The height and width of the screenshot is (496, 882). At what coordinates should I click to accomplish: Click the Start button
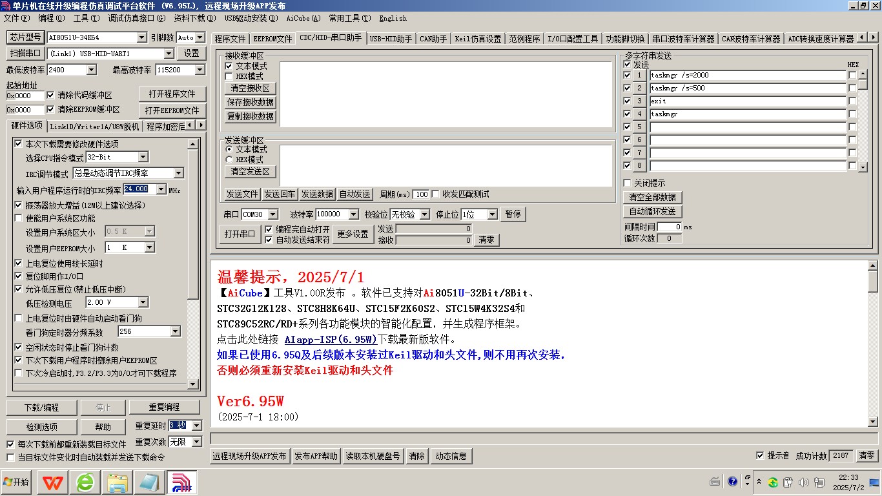[x=17, y=482]
